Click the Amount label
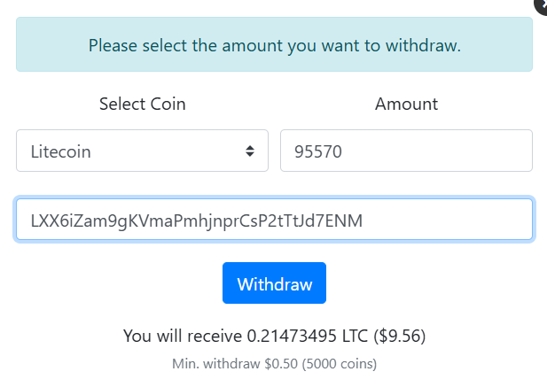Screen dimensions: 547x387 click(406, 104)
